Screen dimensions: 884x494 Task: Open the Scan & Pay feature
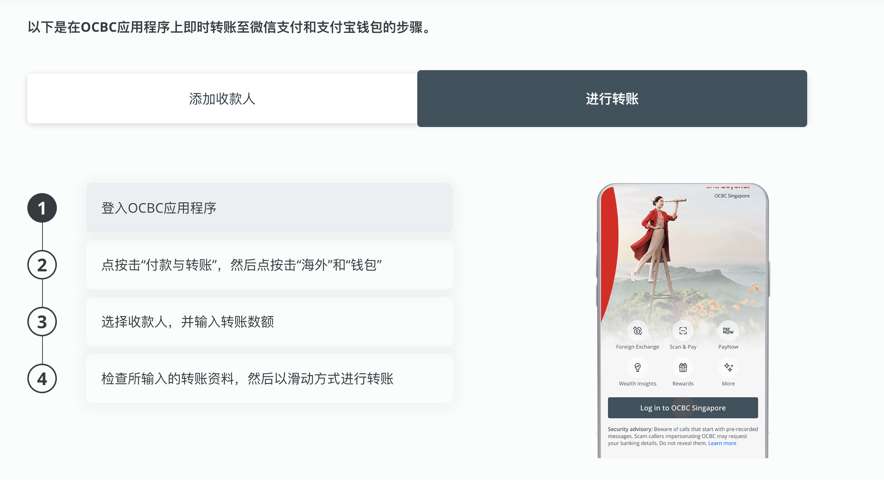point(683,331)
